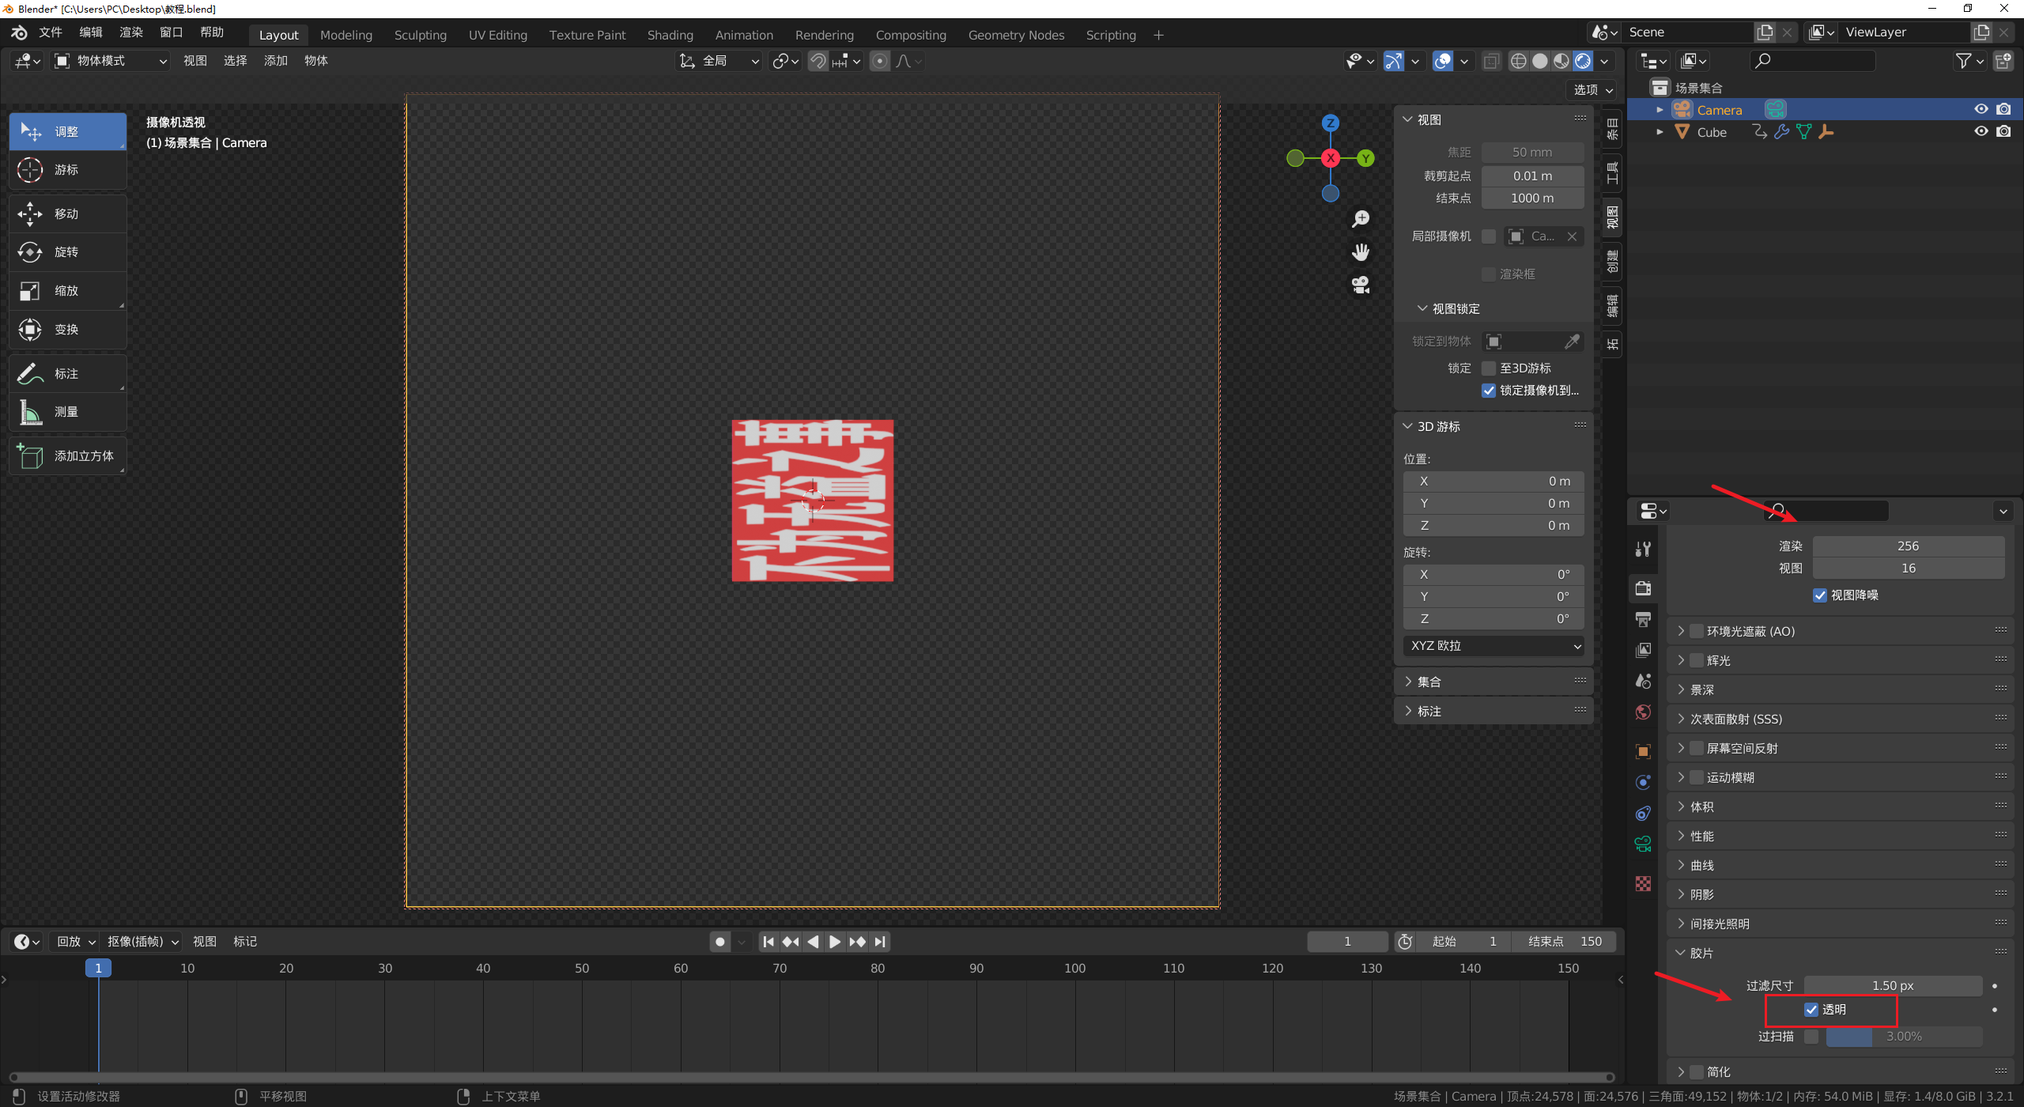Expand the 环境光遮蔽 (AO) panel
This screenshot has width=2024, height=1107.
coord(1681,631)
